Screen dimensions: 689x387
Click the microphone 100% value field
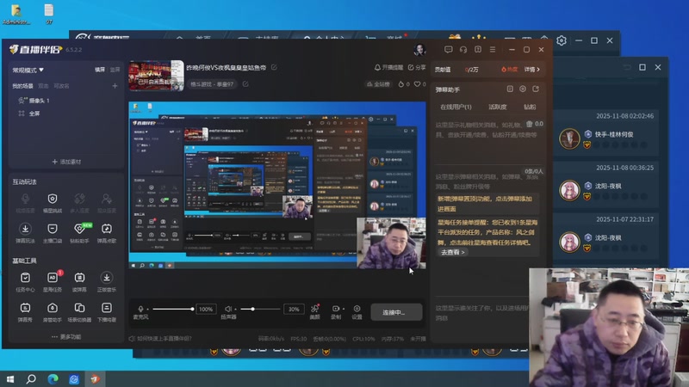click(x=206, y=309)
